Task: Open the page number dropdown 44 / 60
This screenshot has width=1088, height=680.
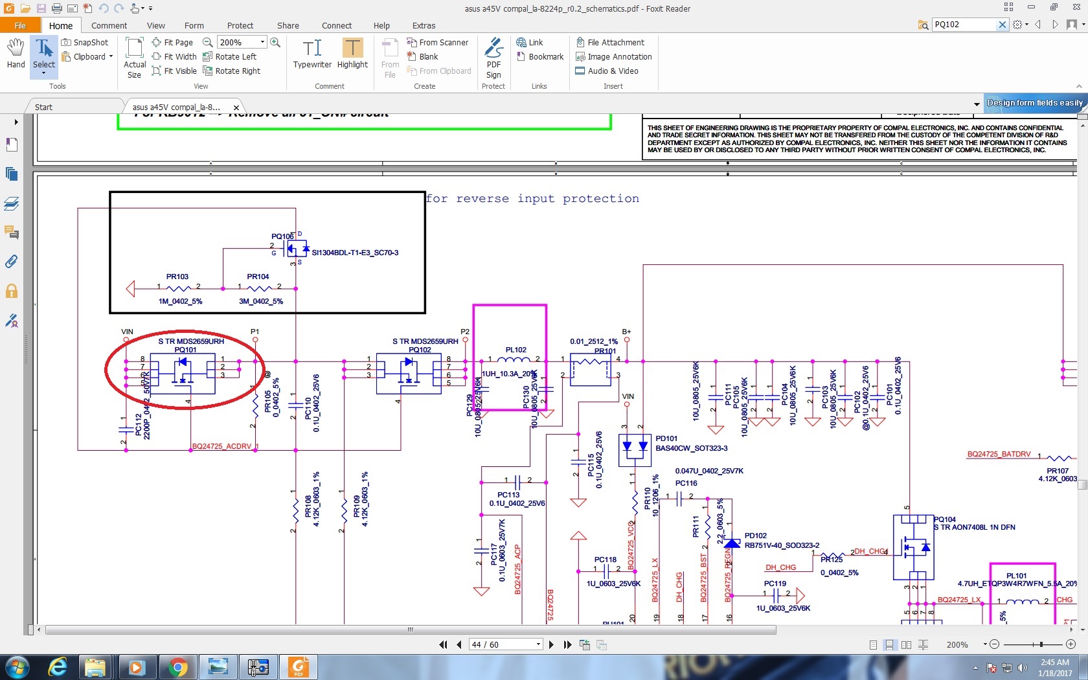Action: click(538, 644)
